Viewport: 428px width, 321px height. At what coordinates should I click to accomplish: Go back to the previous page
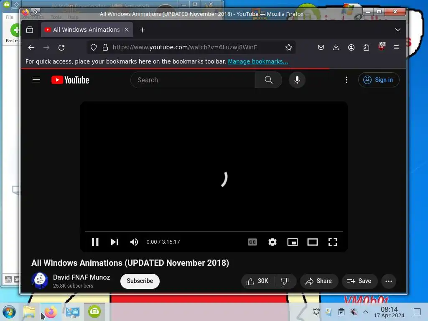[x=31, y=48]
